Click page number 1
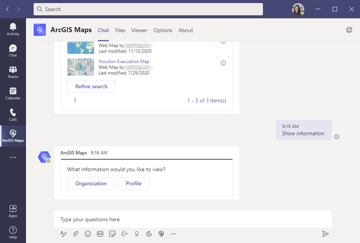 (75, 101)
